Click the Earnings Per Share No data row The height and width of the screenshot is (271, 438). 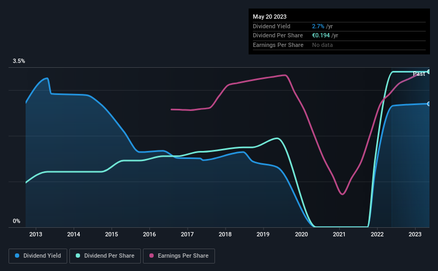[x=339, y=45]
